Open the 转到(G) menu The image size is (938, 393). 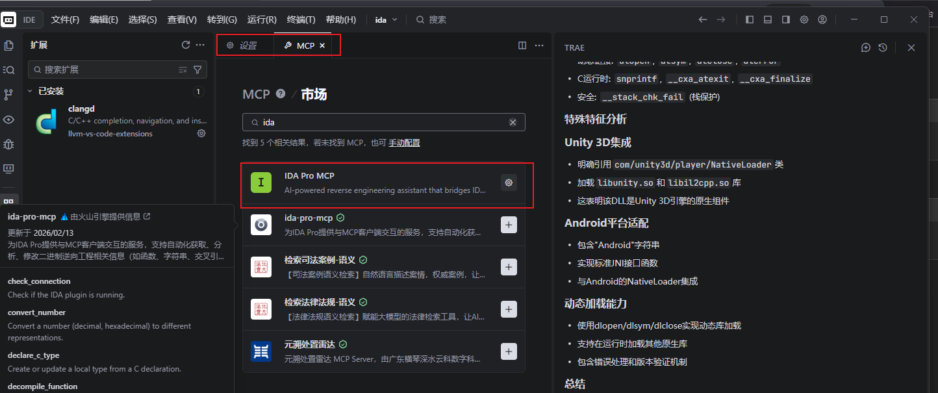click(222, 19)
